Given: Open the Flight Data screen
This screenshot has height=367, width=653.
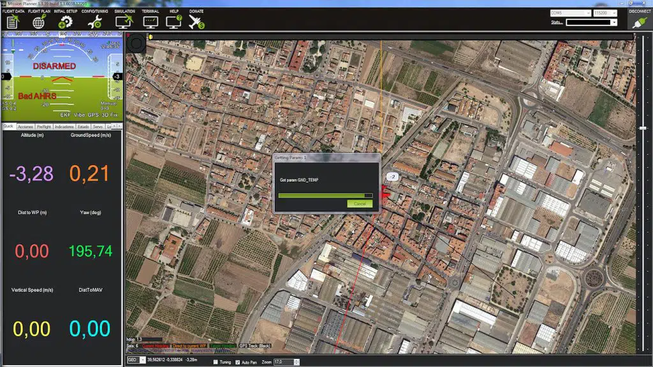Looking at the screenshot, I should coord(13,22).
